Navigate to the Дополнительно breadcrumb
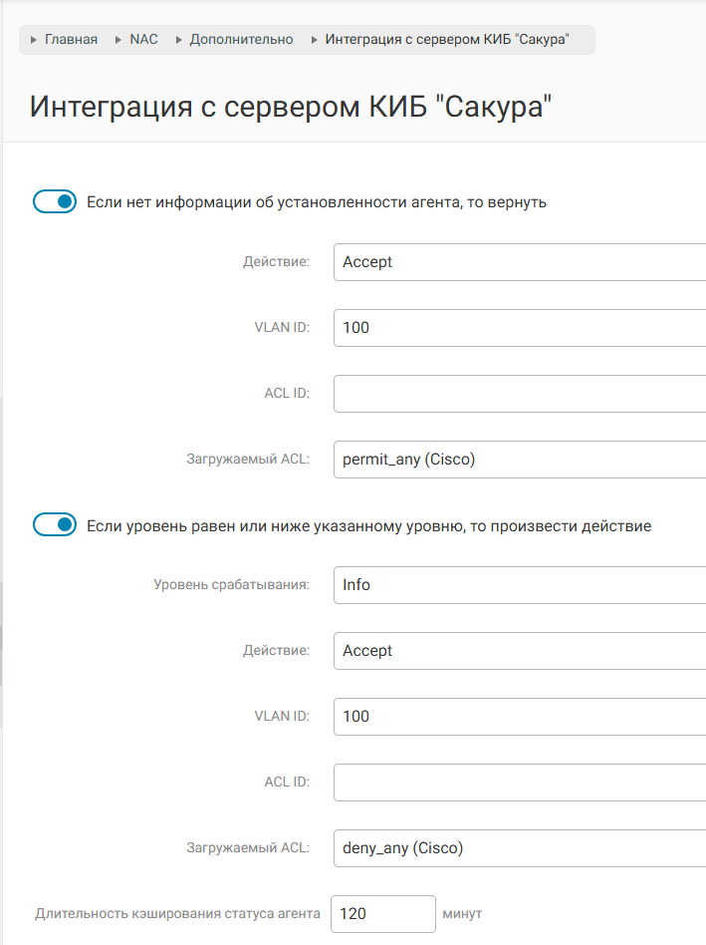Viewport: 706px width, 945px height. click(x=242, y=40)
